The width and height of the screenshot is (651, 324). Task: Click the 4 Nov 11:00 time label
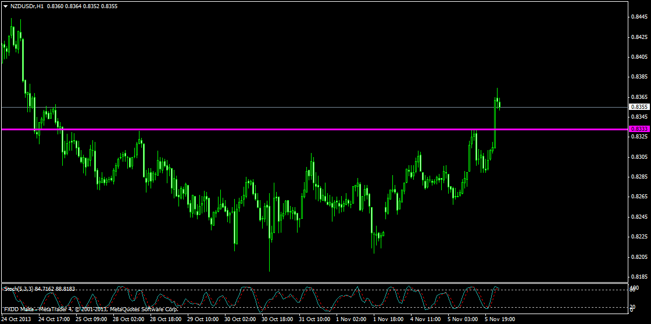[425, 319]
